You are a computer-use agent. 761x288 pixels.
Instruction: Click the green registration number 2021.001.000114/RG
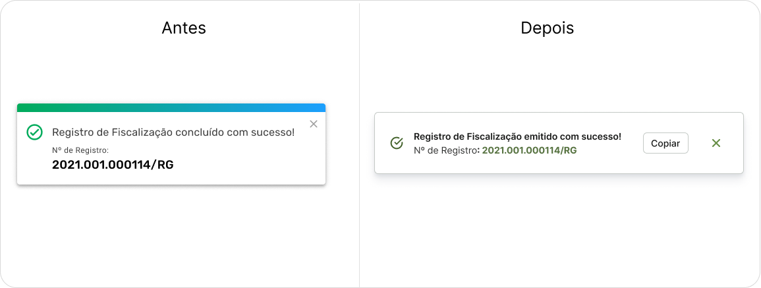click(x=529, y=150)
